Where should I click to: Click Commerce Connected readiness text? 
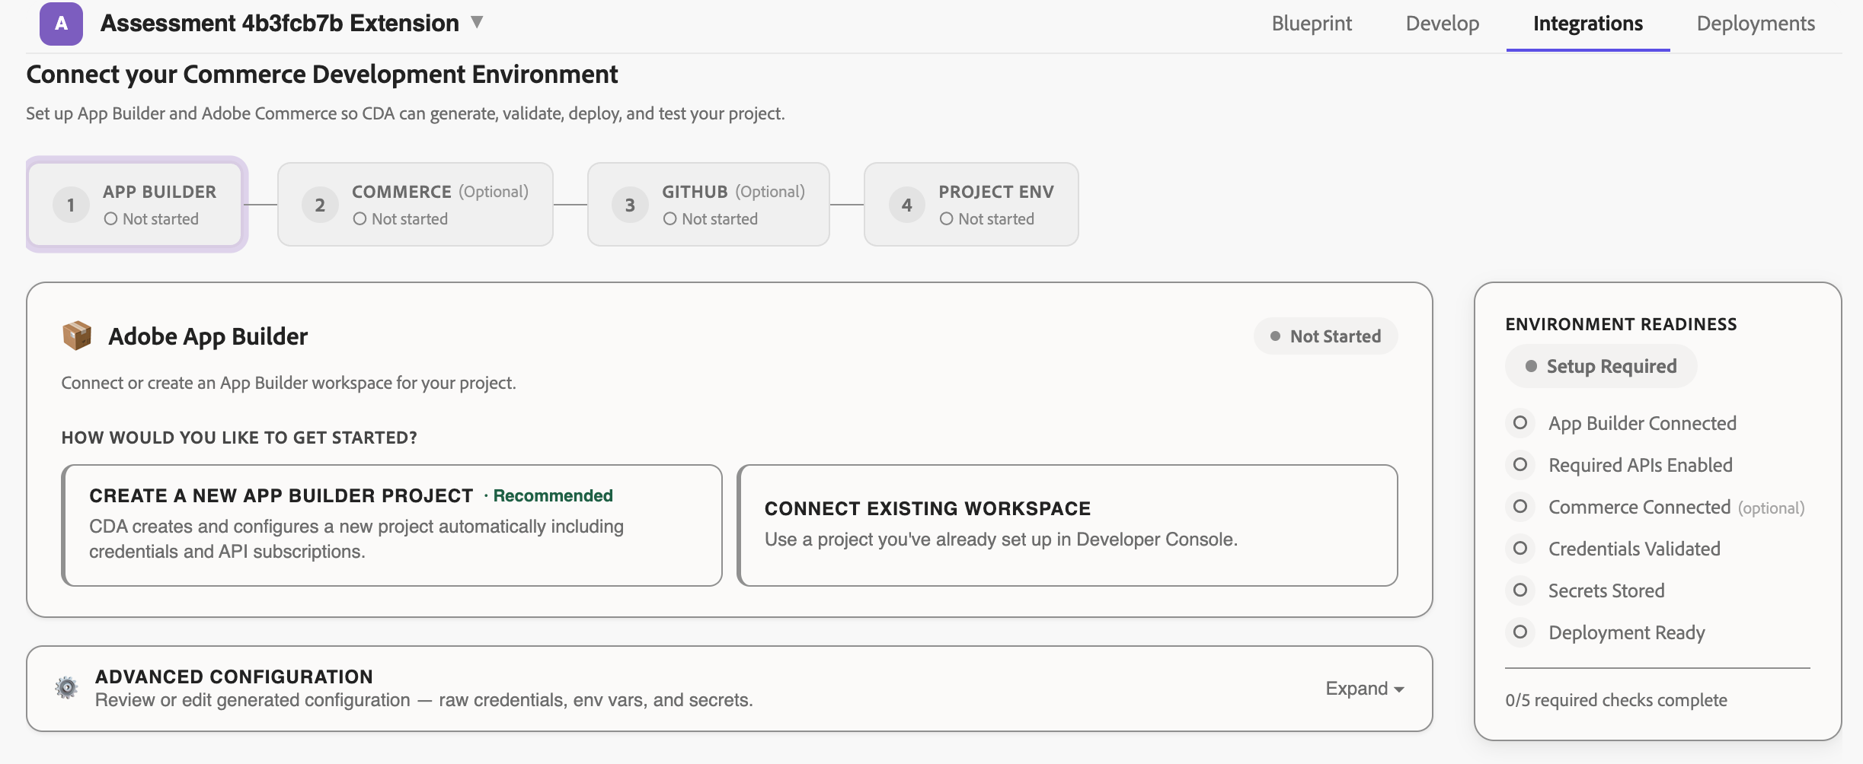click(1639, 507)
